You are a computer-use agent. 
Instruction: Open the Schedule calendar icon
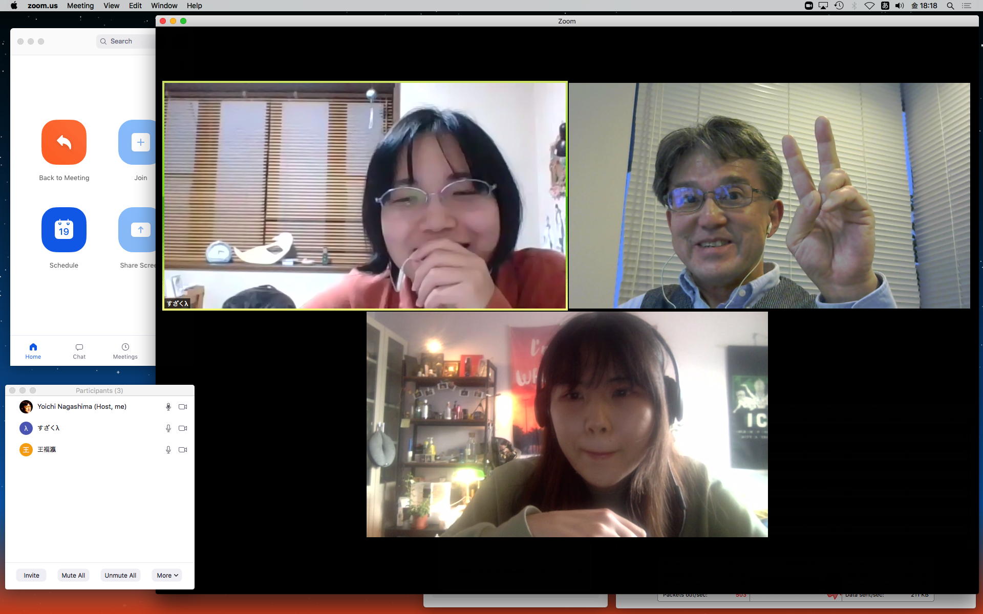pos(64,230)
